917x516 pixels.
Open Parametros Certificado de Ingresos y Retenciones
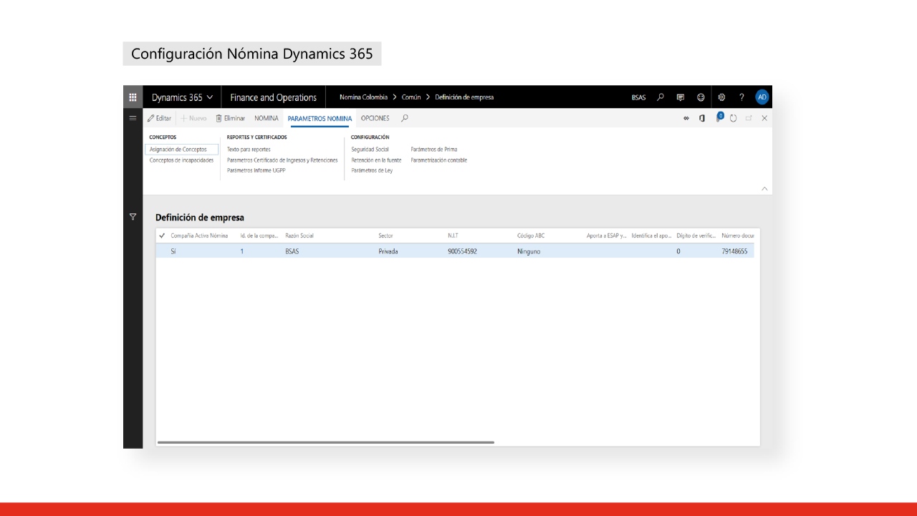(282, 160)
